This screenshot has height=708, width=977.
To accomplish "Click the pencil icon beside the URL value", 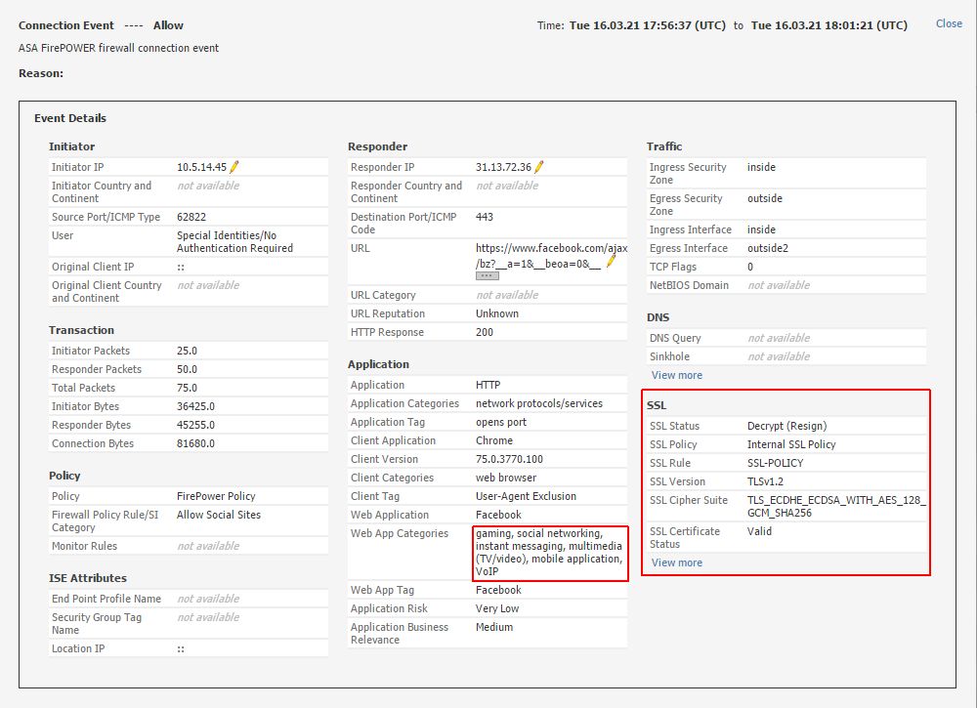I will [x=612, y=261].
